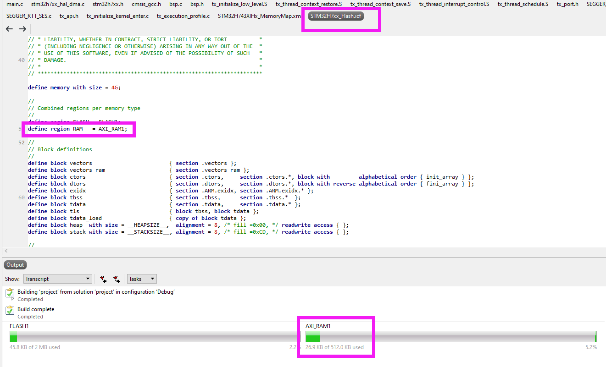Click the clipboard checkmark icon beside Building 'project'

click(10, 293)
